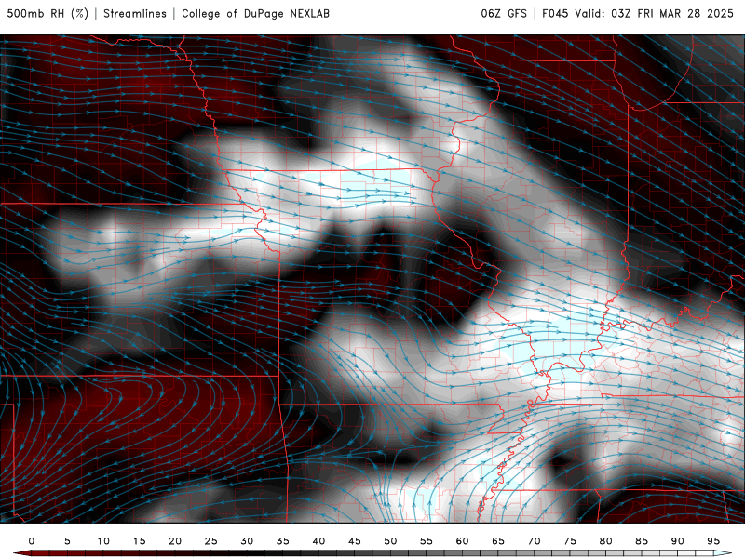The height and width of the screenshot is (558, 745).
Task: Click the '20' value on the color scale
Action: 175,541
